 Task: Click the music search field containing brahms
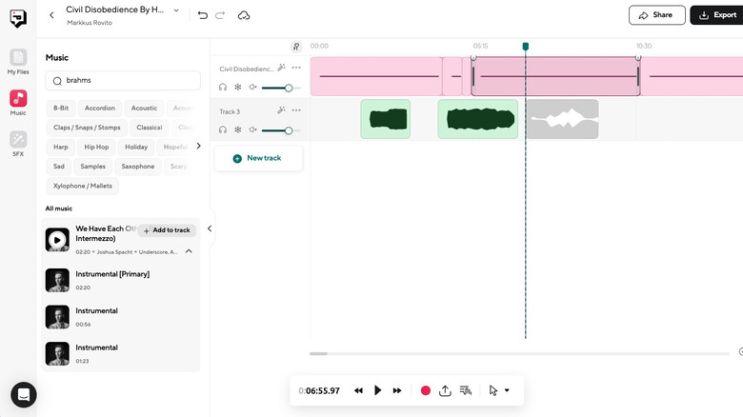124,81
